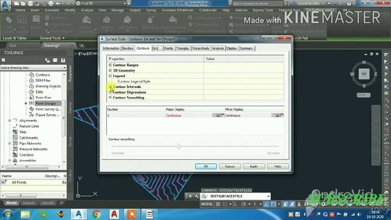
Task: Open the Windows Start menu
Action: pyautogui.click(x=7, y=215)
